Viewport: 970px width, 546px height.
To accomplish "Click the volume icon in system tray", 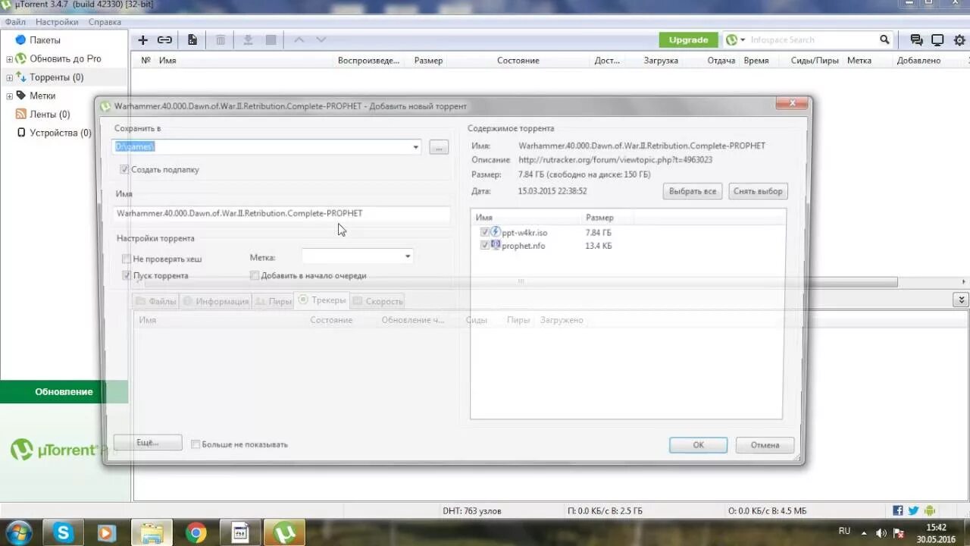I will coord(881,533).
